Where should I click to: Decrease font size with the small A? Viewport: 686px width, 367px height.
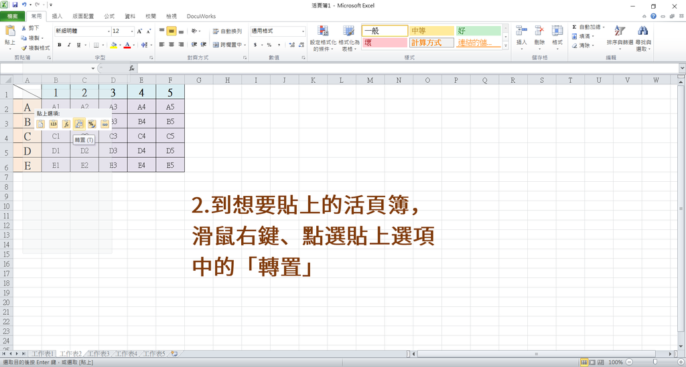tap(149, 31)
